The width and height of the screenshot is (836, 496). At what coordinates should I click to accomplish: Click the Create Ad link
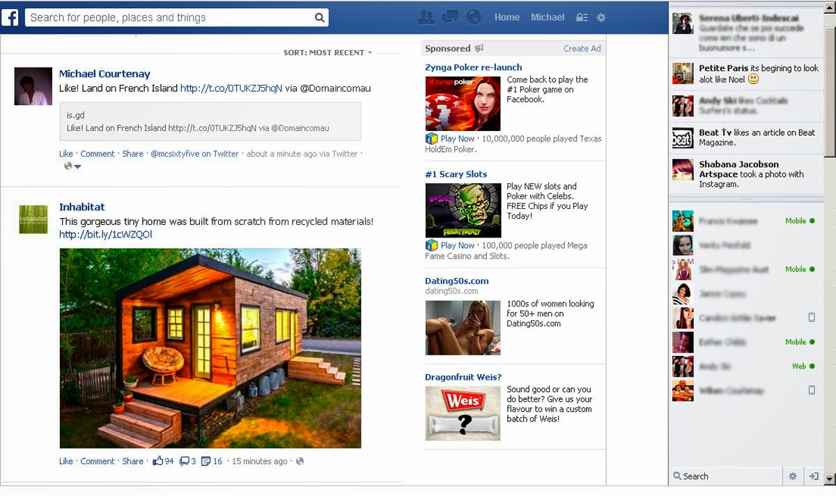[582, 49]
